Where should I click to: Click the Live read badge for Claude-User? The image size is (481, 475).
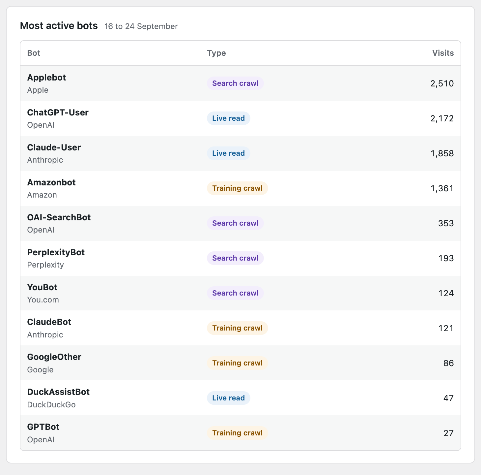coord(228,153)
